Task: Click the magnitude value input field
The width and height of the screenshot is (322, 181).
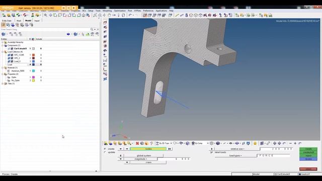Action: tap(174, 159)
